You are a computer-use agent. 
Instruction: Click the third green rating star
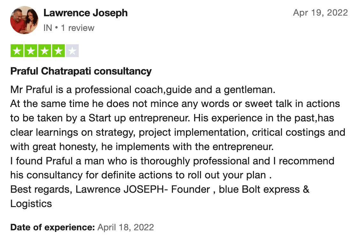pos(45,51)
